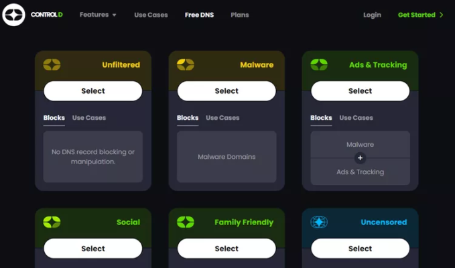
Task: Click the Control D logo icon
Action: point(13,14)
